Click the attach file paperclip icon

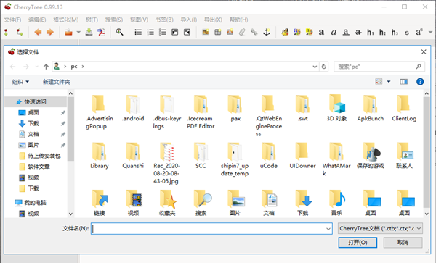click(x=242, y=32)
